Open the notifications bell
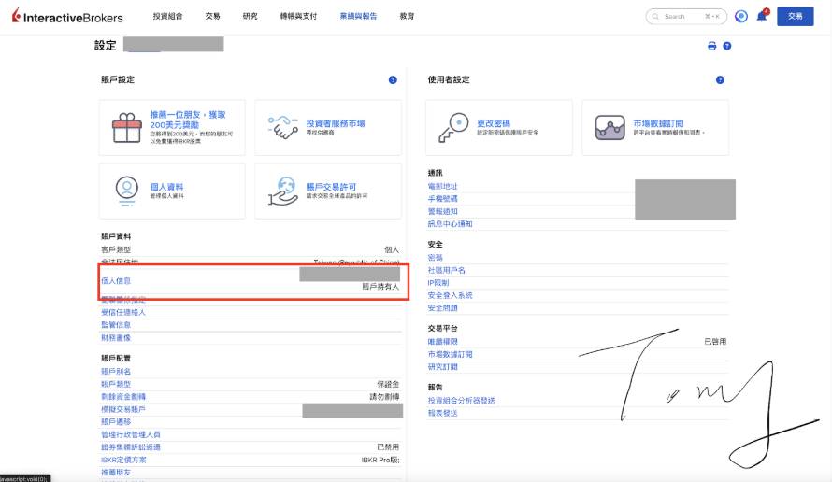Screen dimensions: 832x482 point(762,16)
